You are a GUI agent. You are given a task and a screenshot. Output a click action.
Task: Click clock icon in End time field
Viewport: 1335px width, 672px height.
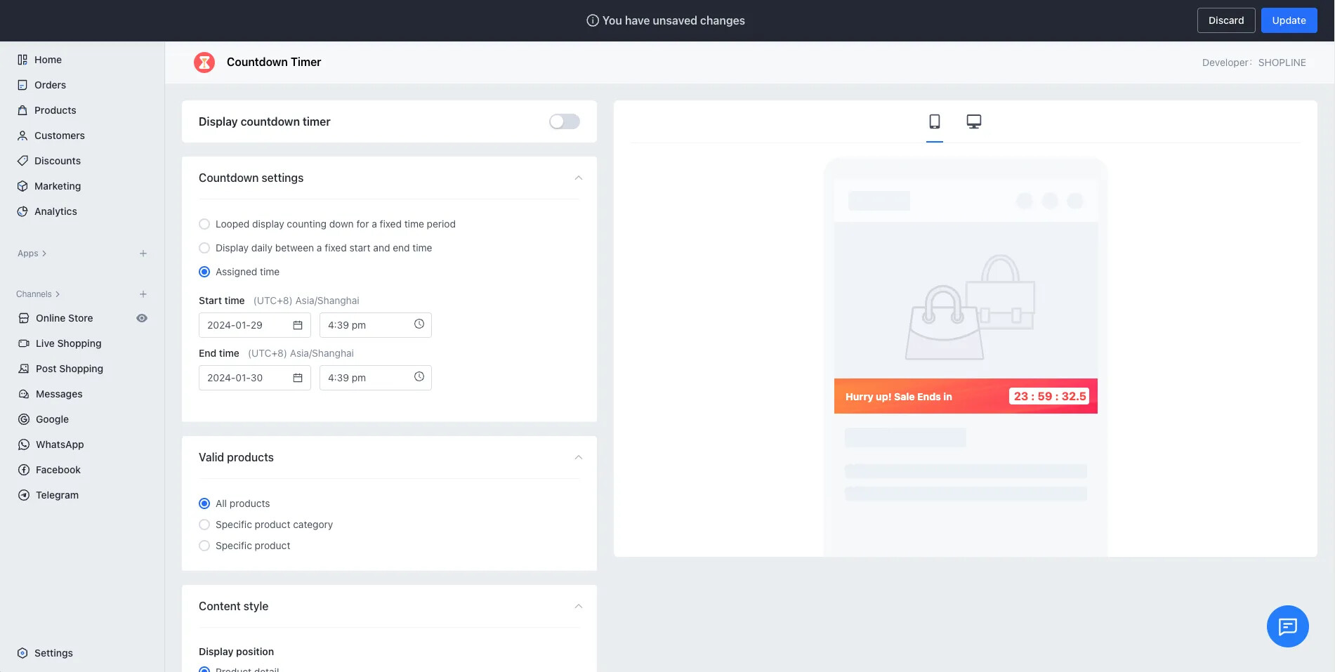click(419, 377)
